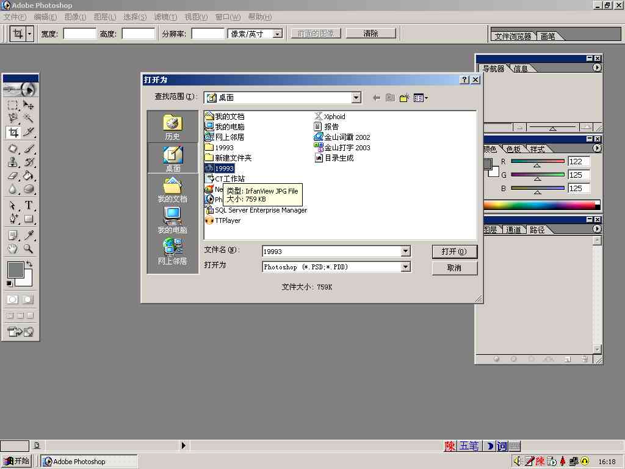Image resolution: width=625 pixels, height=469 pixels.
Task: Select the Rectangle shape tool
Action: click(x=28, y=219)
